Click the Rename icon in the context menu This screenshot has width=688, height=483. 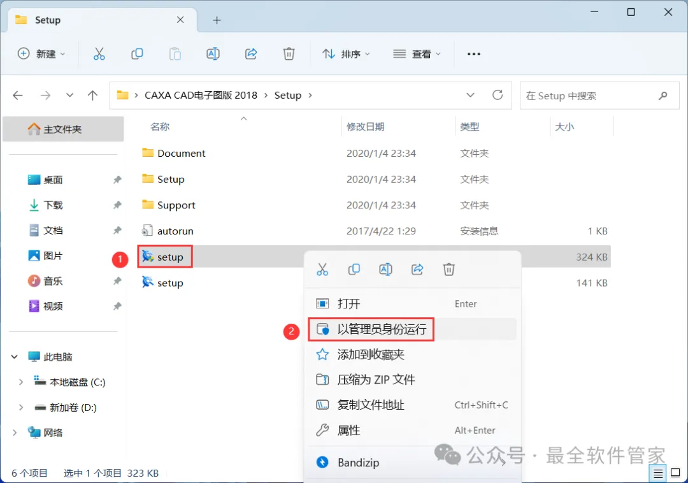point(385,270)
